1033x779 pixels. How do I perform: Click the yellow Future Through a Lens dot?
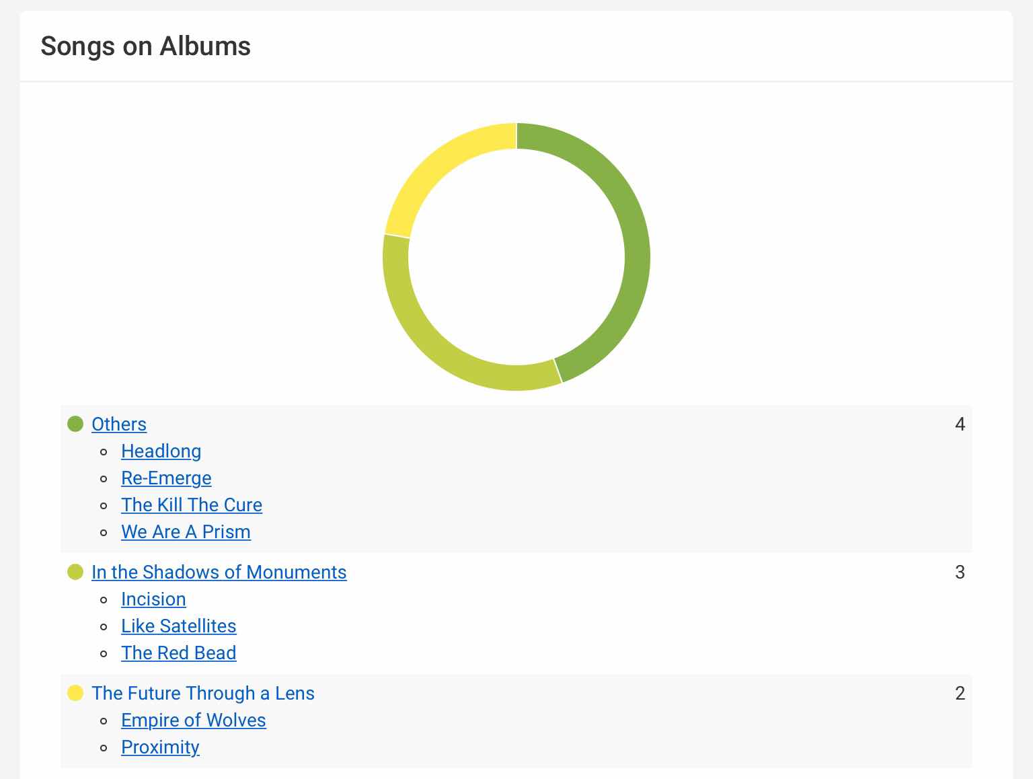point(75,693)
